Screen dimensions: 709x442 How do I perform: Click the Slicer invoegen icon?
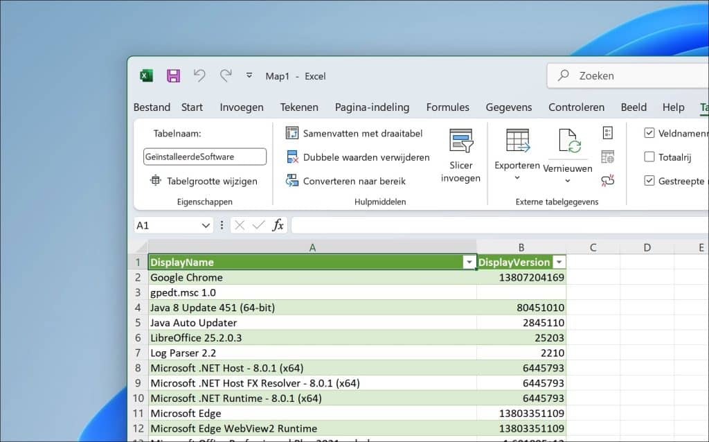pyautogui.click(x=460, y=141)
